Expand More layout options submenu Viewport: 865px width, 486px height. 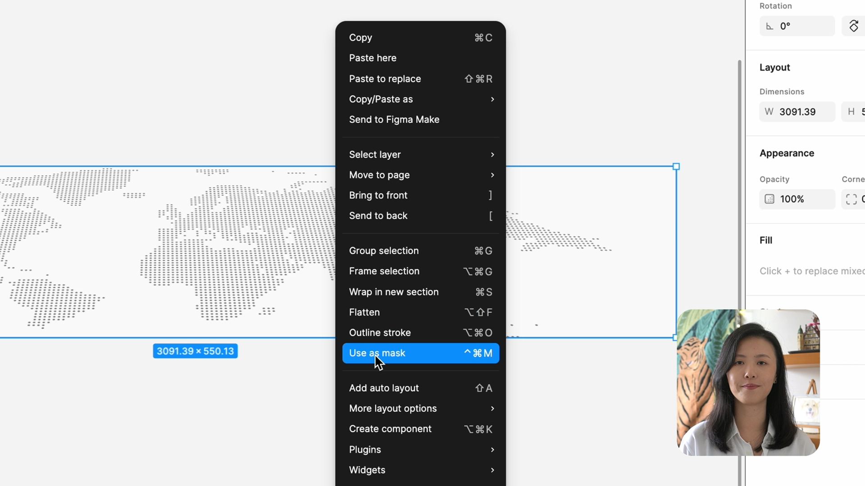click(x=420, y=408)
